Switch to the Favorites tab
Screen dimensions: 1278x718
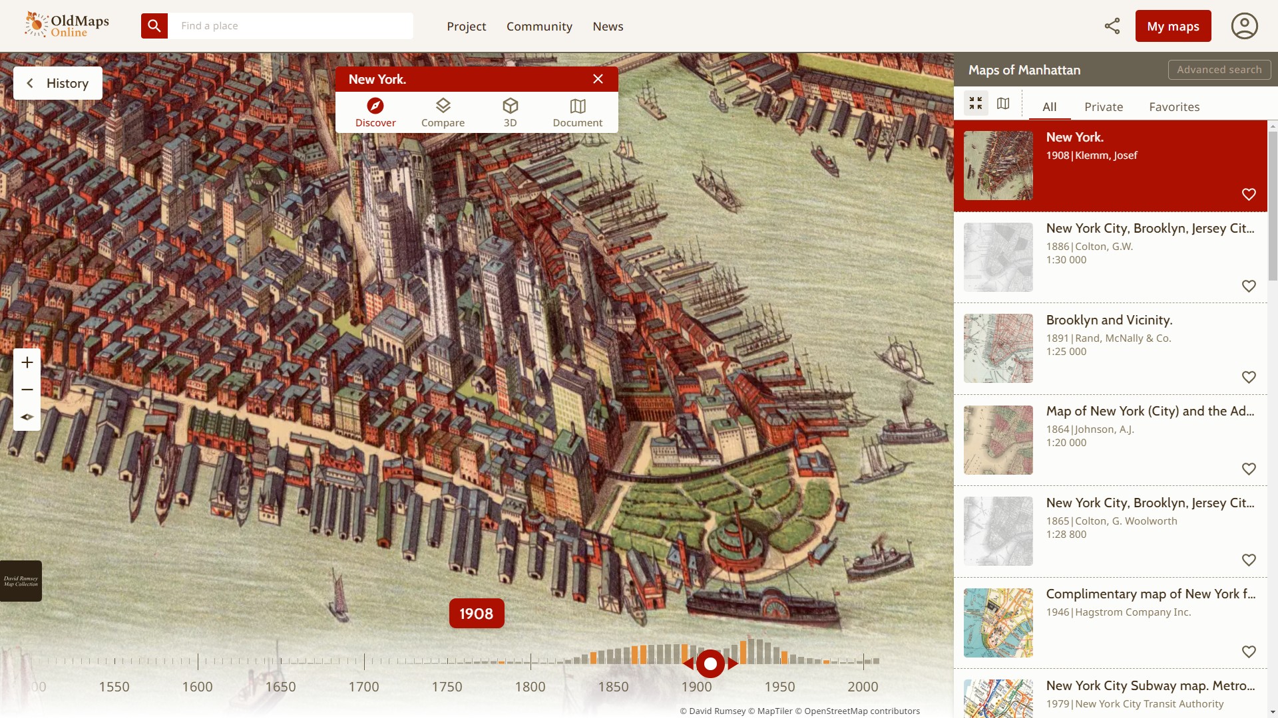(x=1173, y=107)
